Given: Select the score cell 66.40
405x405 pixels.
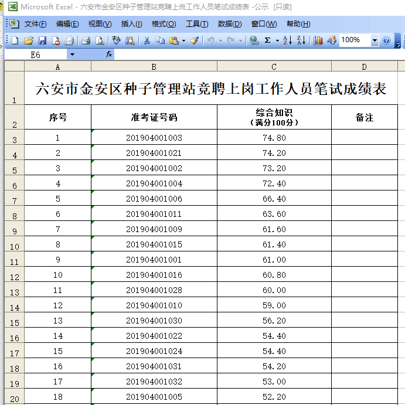Looking at the screenshot, I should pyautogui.click(x=274, y=198).
